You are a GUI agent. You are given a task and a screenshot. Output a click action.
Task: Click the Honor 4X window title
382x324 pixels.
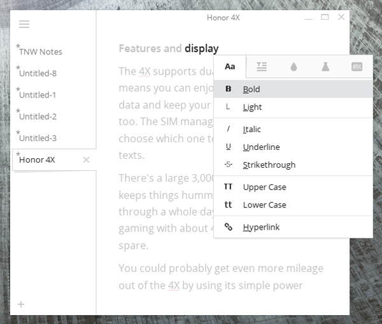[223, 18]
